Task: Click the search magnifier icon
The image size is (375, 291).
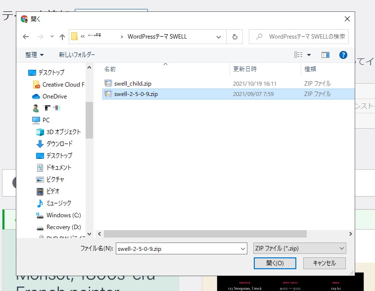Action: click(259, 37)
